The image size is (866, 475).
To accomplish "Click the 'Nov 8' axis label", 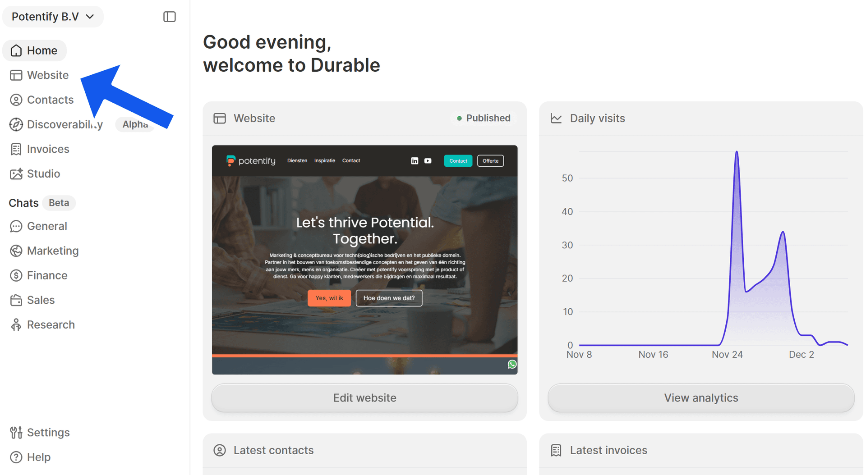I will coord(579,355).
